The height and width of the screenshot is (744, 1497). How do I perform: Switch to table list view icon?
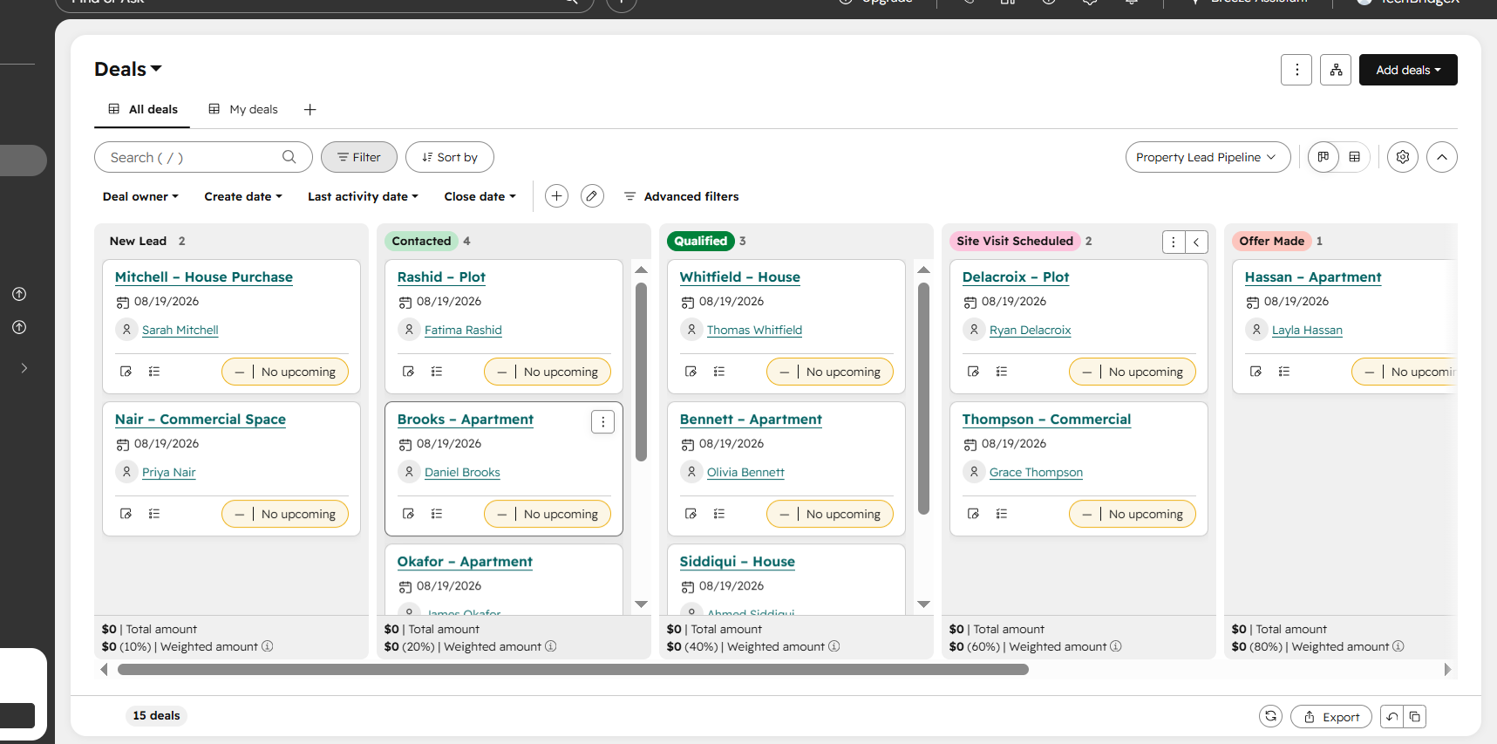pos(1355,157)
